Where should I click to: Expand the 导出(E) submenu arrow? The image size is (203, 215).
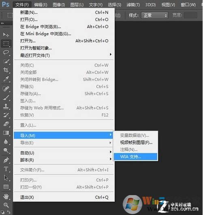[x=110, y=143]
